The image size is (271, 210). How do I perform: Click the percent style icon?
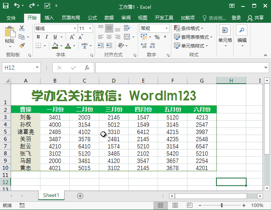pyautogui.click(x=157, y=37)
